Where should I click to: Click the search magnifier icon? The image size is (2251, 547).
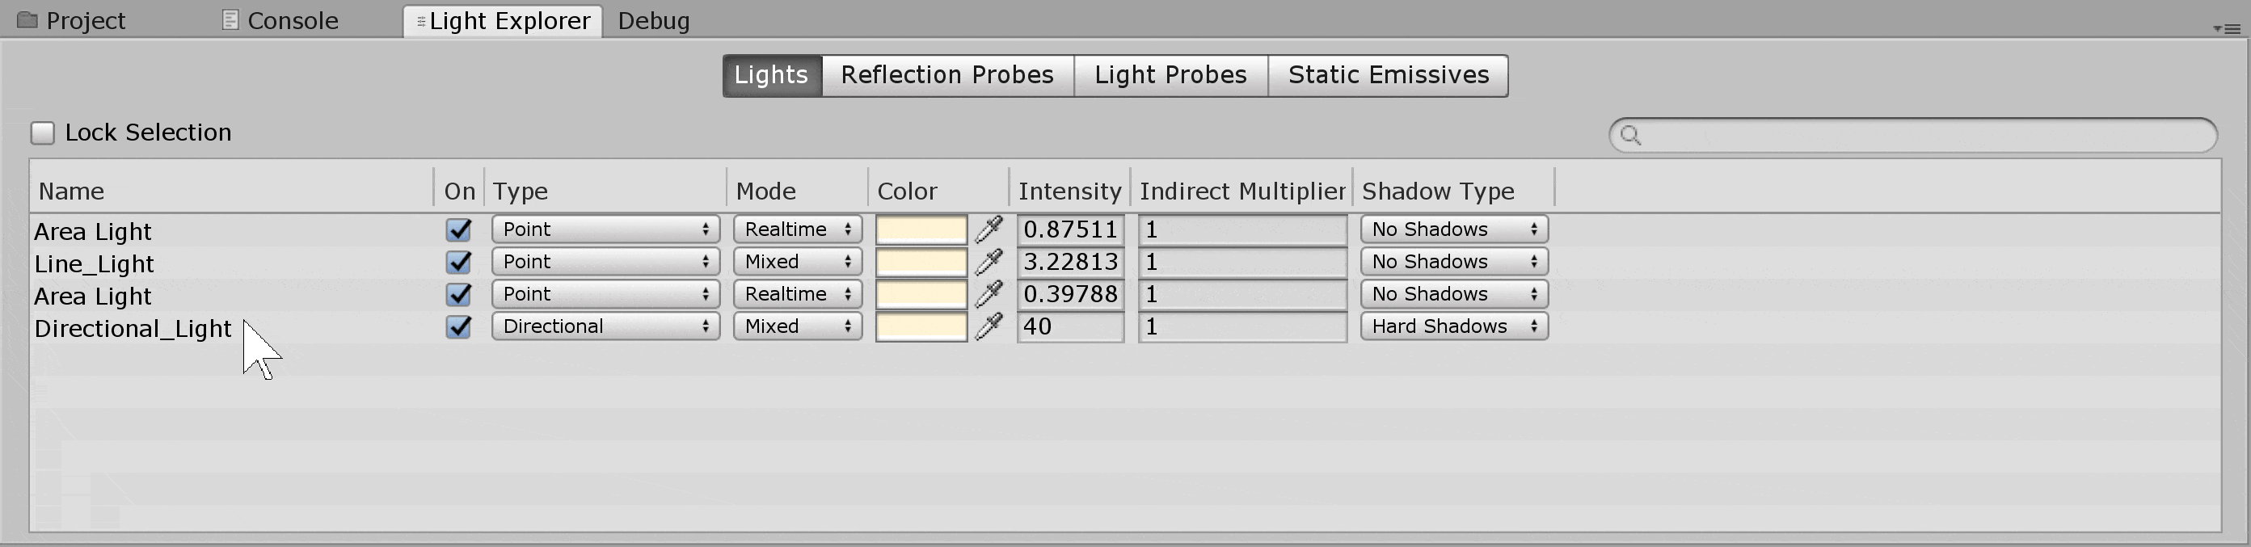[1630, 136]
